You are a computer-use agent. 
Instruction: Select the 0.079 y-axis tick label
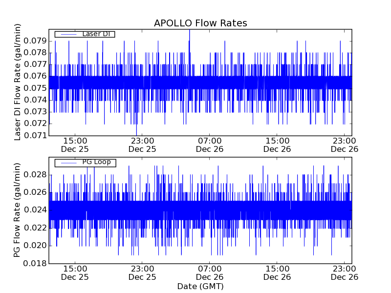click(35, 41)
